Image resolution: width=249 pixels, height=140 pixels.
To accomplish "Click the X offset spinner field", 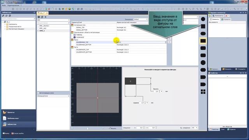I will point(141,128).
